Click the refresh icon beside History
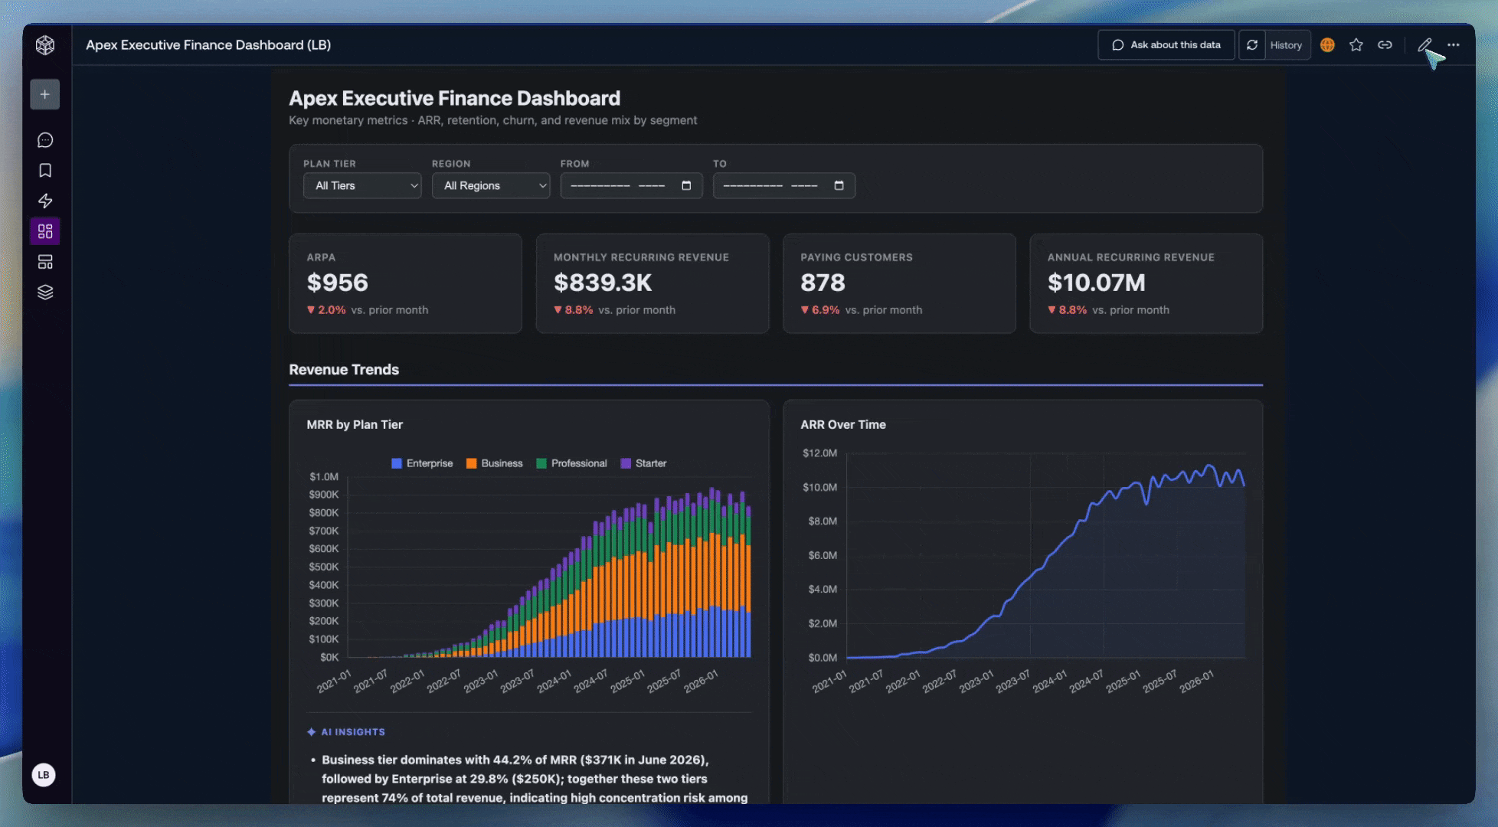 pos(1252,45)
